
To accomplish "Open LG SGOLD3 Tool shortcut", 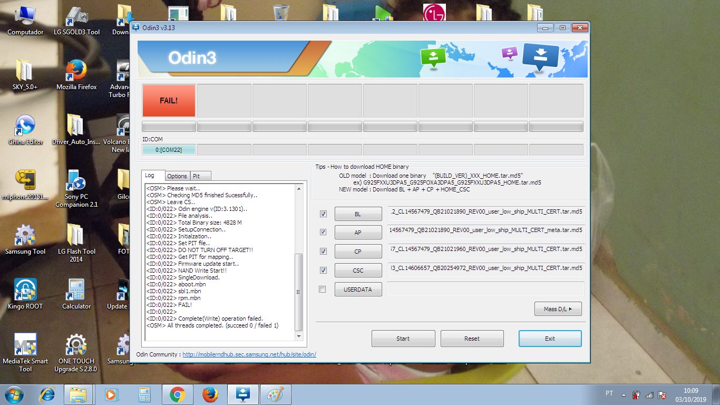I will coord(76,21).
